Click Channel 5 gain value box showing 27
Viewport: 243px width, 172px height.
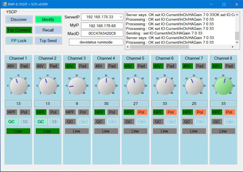(x=135, y=103)
